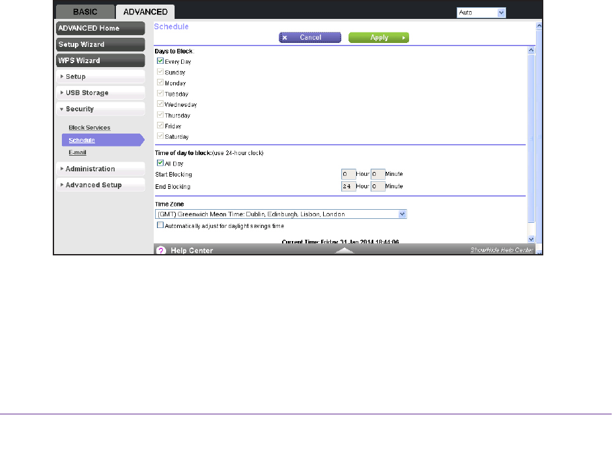Screen dimensions: 613x458
Task: Open the Auto language dropdown
Action: 501,12
